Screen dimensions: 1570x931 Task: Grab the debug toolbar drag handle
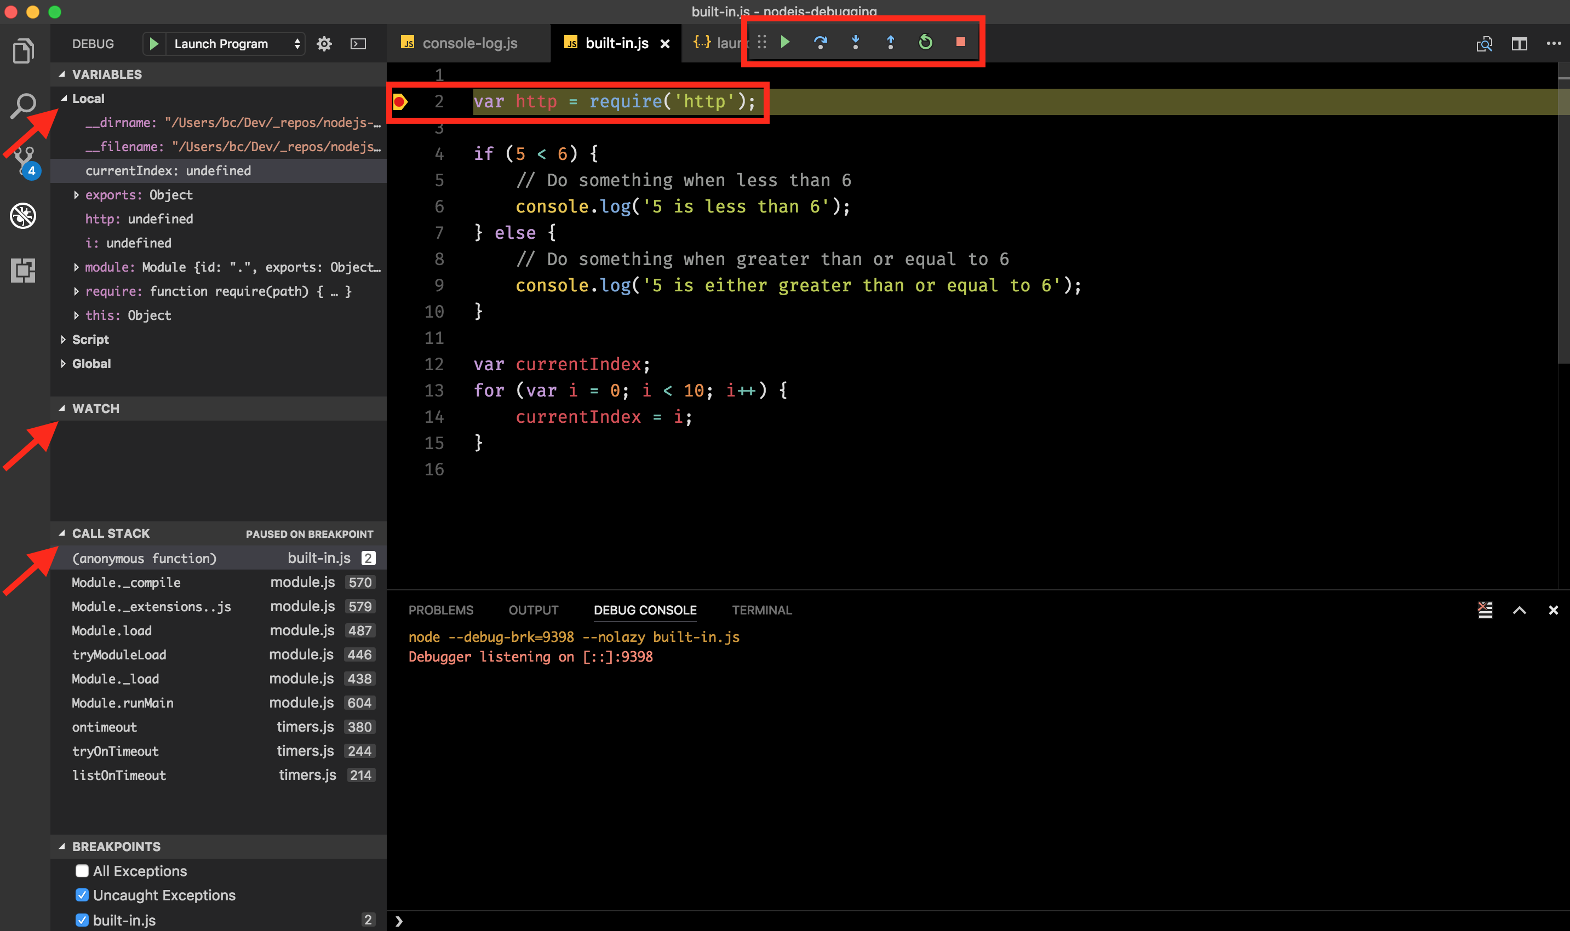(762, 42)
